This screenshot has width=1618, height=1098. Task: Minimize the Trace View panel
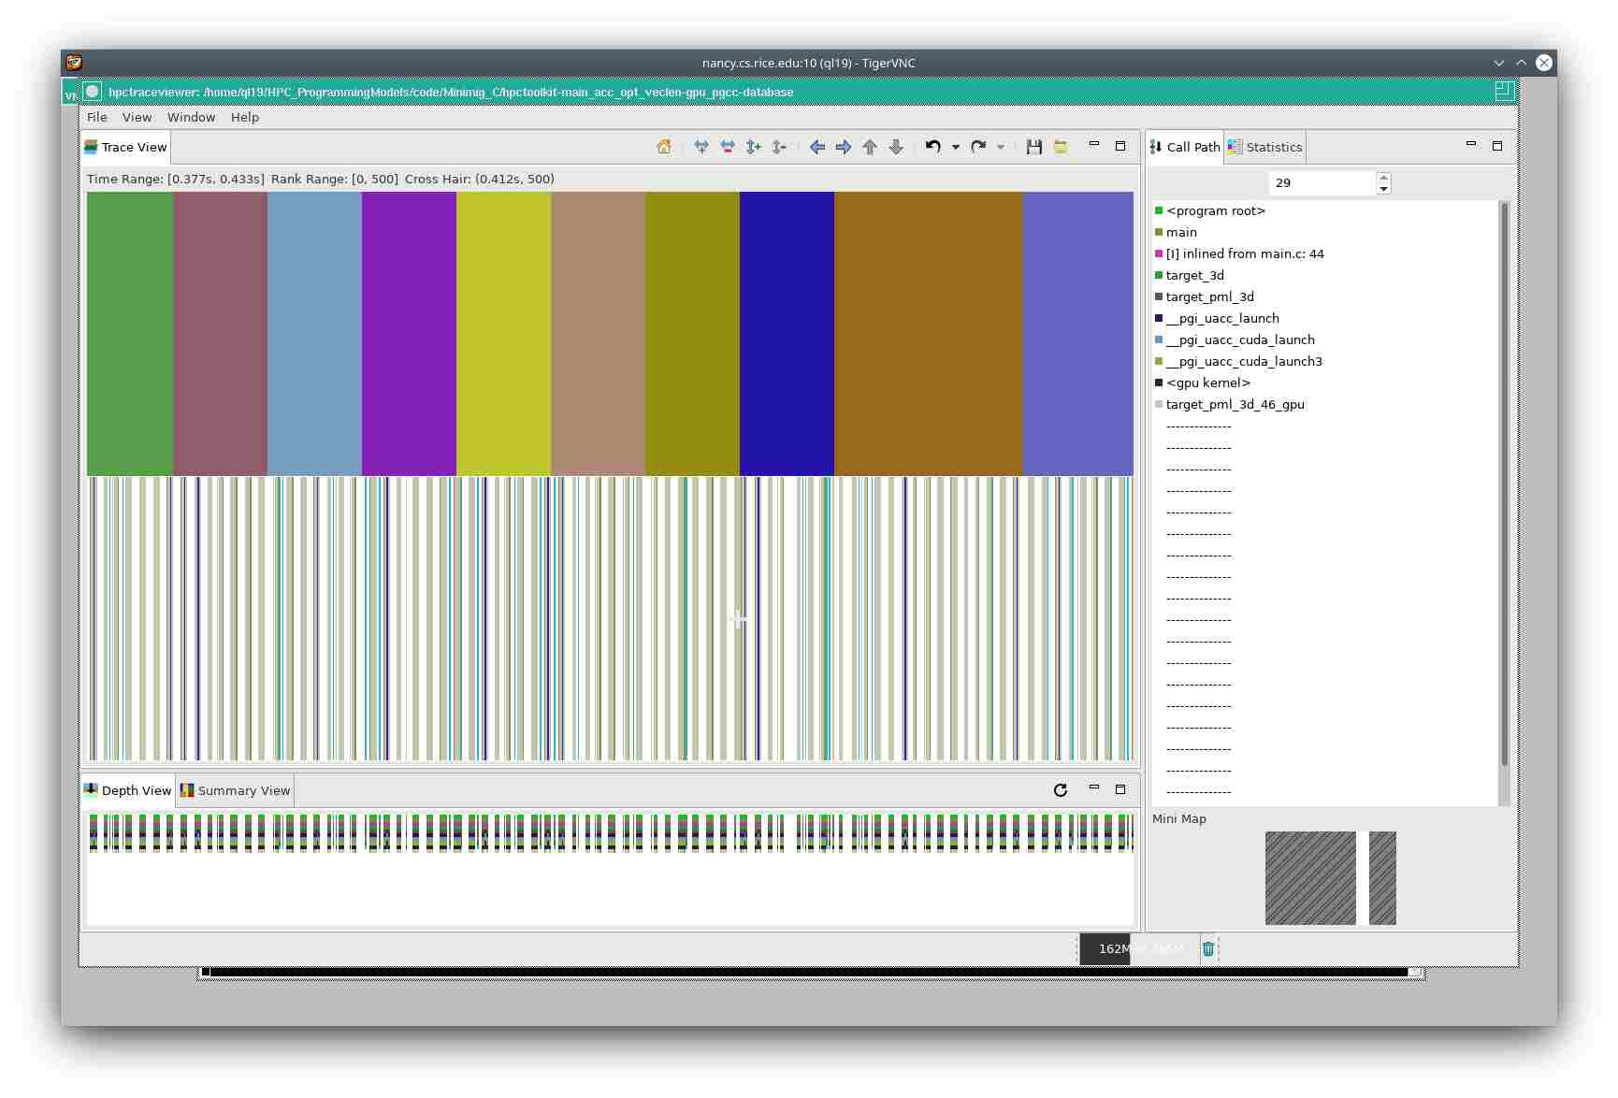coord(1094,145)
